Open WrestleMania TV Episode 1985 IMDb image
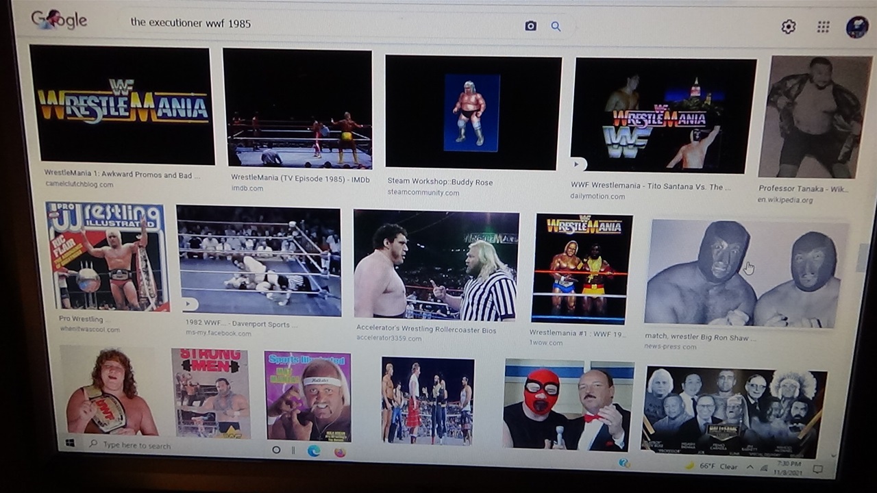The height and width of the screenshot is (493, 877). click(x=297, y=108)
